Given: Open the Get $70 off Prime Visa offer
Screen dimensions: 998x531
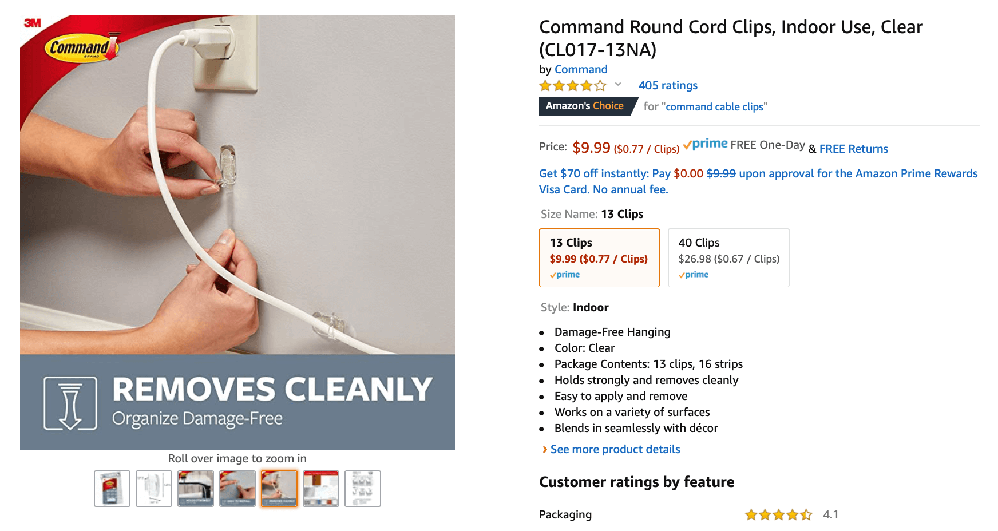Looking at the screenshot, I should click(x=758, y=181).
